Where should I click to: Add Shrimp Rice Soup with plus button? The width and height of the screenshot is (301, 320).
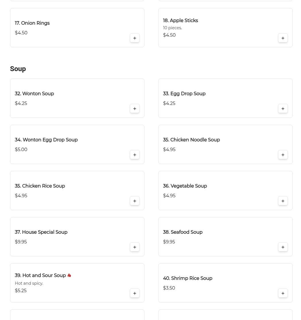click(x=283, y=293)
